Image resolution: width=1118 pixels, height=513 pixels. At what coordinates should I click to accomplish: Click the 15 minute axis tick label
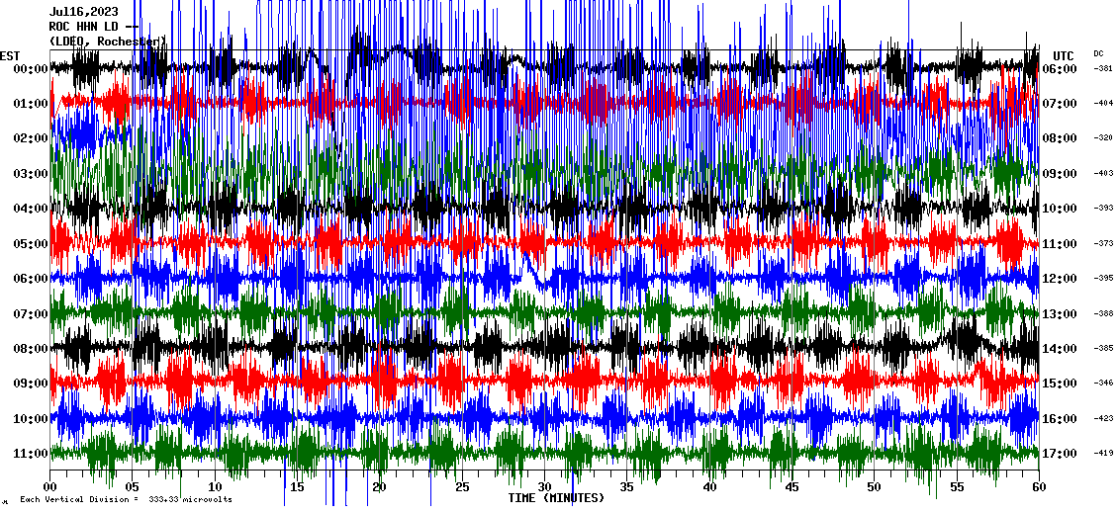(297, 486)
